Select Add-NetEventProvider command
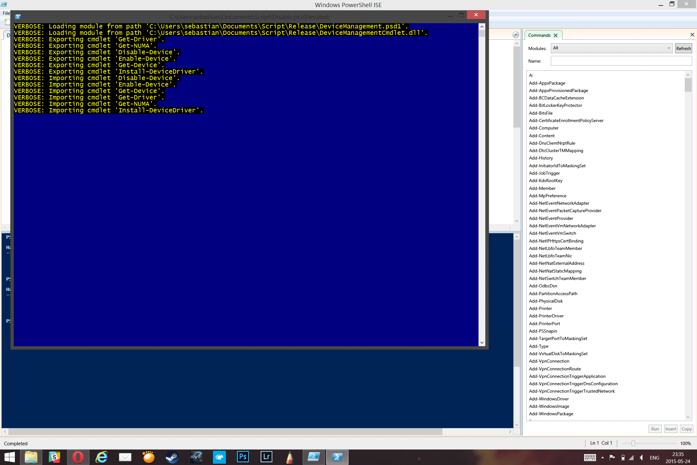The height and width of the screenshot is (465, 697). 551,218
